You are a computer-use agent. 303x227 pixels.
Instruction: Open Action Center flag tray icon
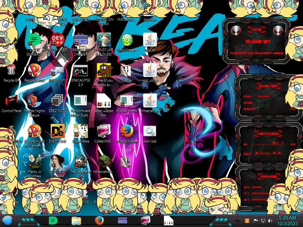click(x=256, y=220)
